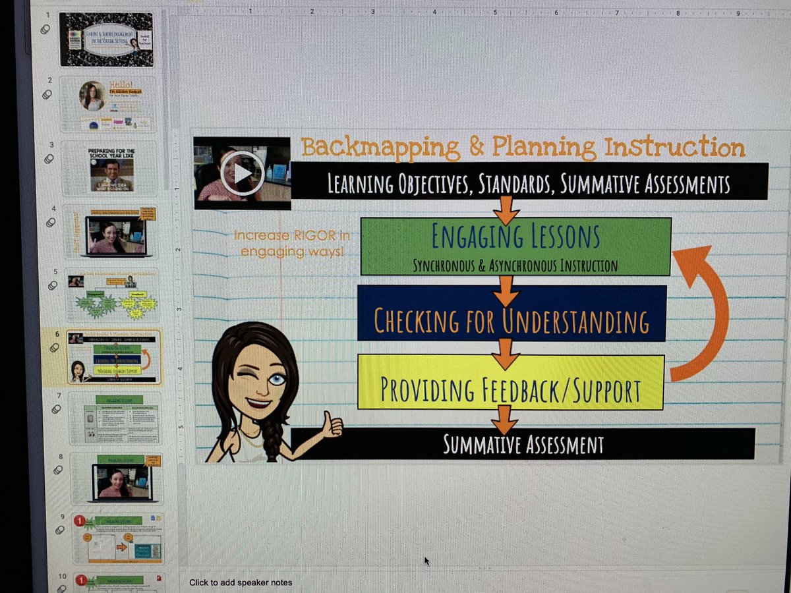This screenshot has width=791, height=593.
Task: Select the orange arrow above 'Providing Feedback/Support'
Action: point(506,354)
